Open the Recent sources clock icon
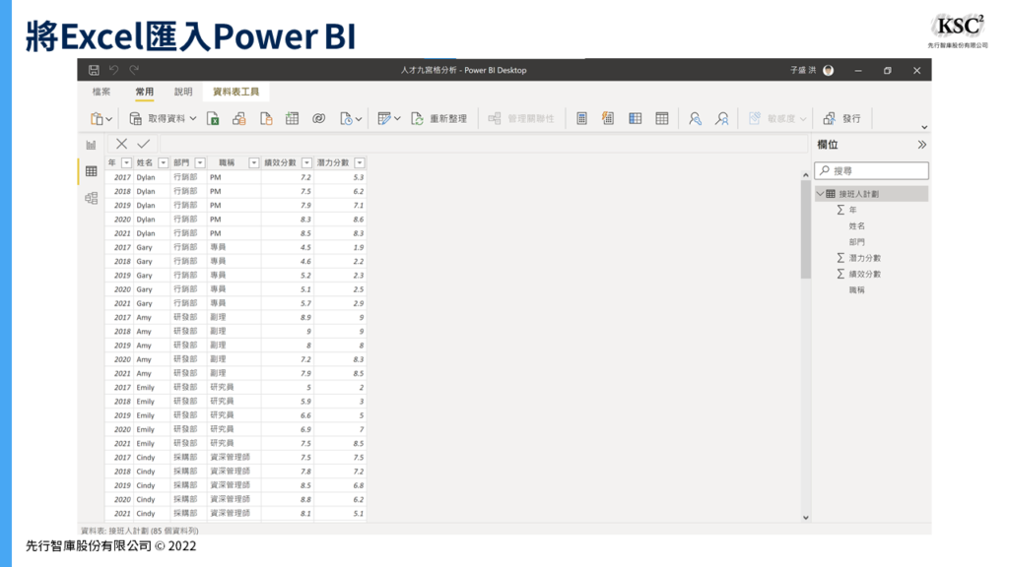This screenshot has width=1009, height=567. pyautogui.click(x=346, y=118)
